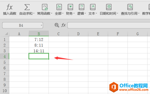Open the All functions (全部) icon
Screen dimensions: 150x94
pos(59,7)
